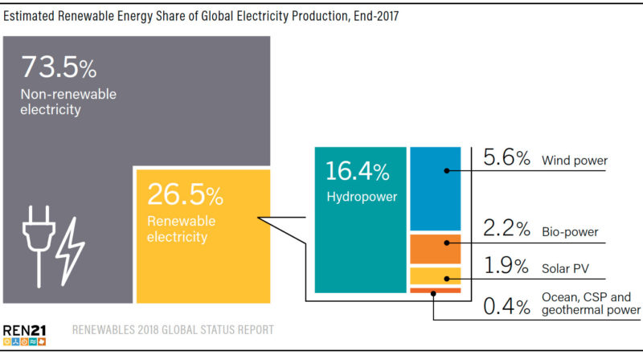This screenshot has height=355, width=643.
Task: Click the blue wind power block
Action: point(436,189)
